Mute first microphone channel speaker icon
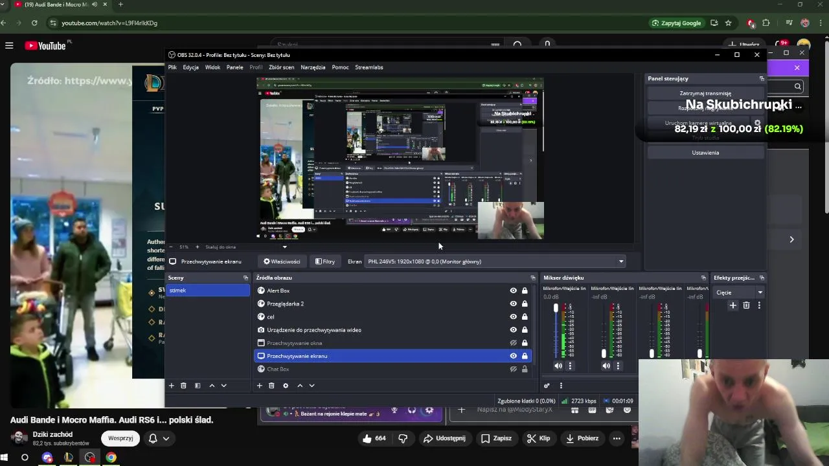This screenshot has width=829, height=466. 558,366
